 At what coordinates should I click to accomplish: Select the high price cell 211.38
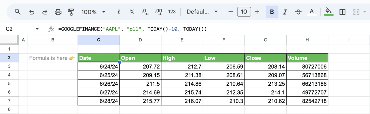182,75
